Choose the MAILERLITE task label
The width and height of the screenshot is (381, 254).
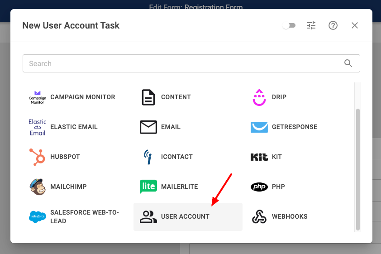[x=179, y=187]
